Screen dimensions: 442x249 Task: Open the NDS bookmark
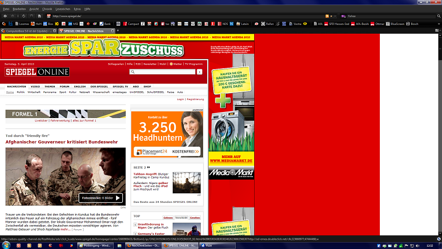(223, 24)
